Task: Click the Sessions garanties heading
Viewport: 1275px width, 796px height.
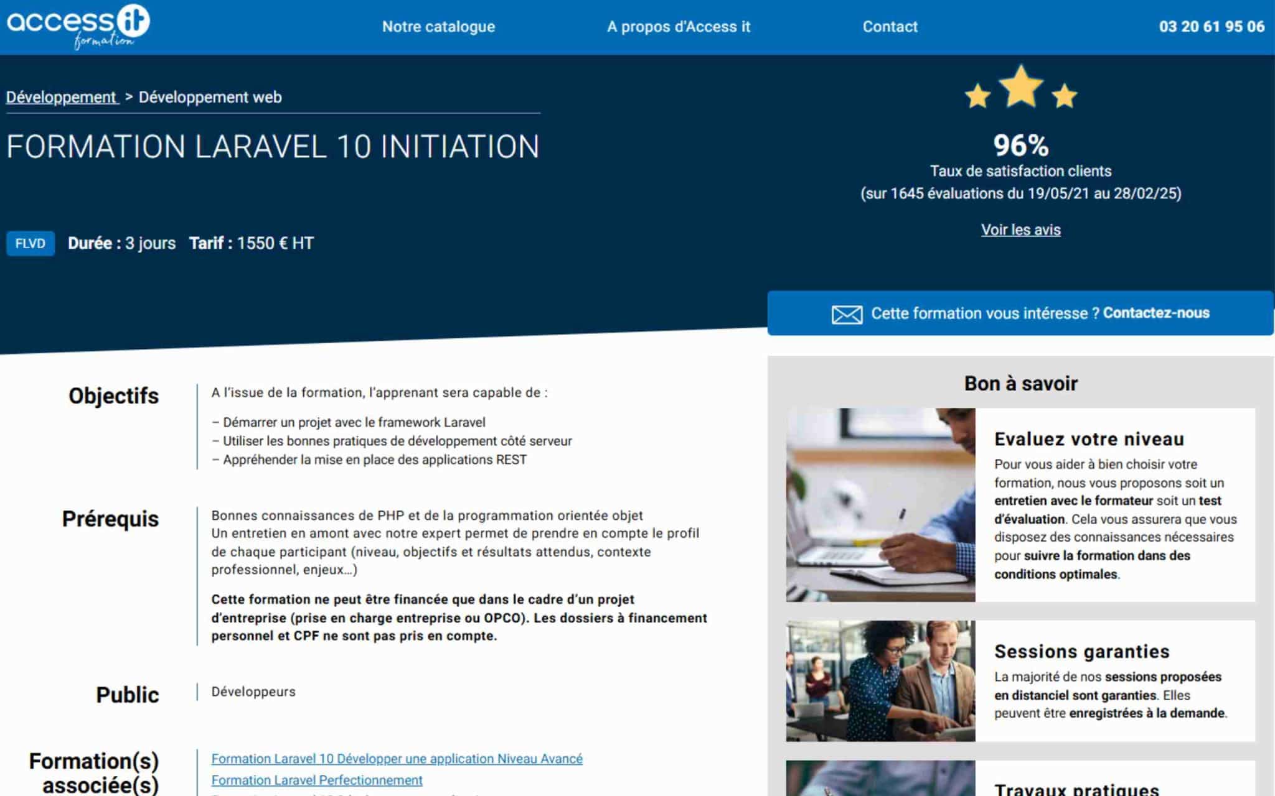Action: [1082, 651]
